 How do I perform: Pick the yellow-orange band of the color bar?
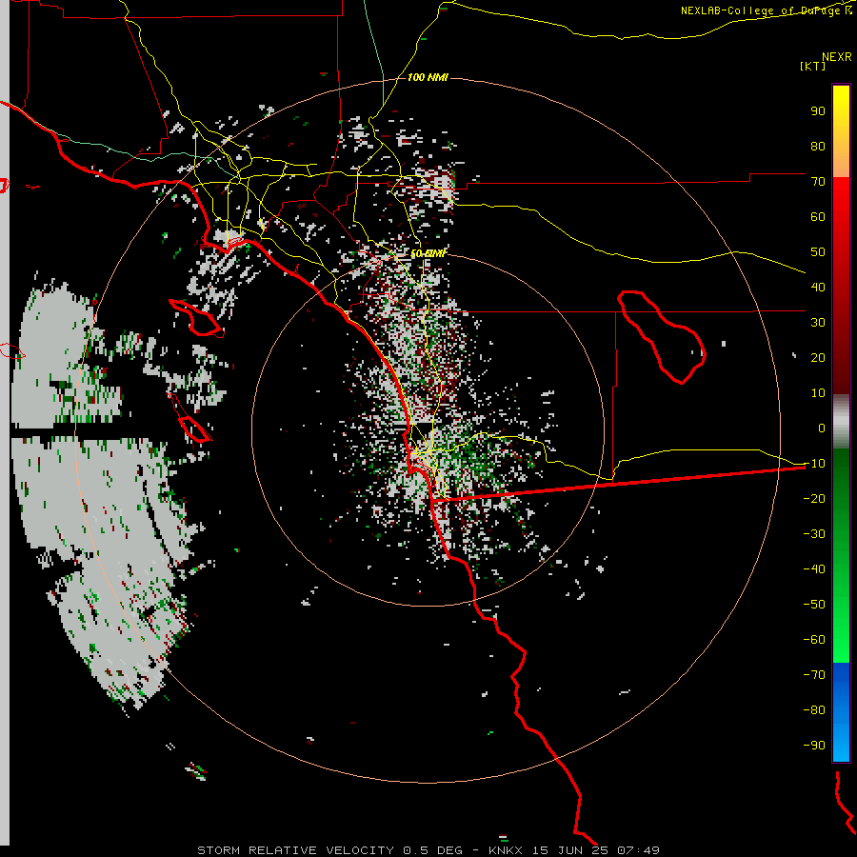pos(841,131)
